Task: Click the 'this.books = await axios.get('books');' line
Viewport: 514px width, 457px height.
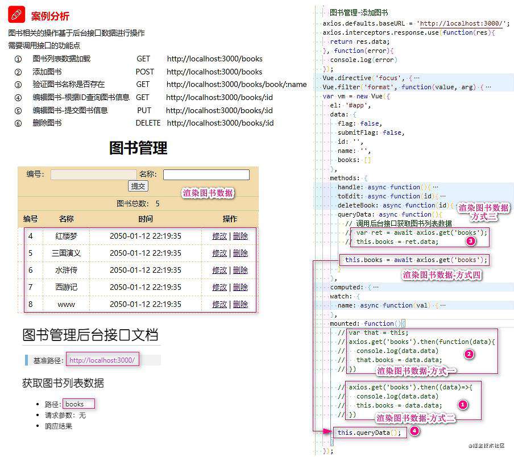Action: click(416, 260)
